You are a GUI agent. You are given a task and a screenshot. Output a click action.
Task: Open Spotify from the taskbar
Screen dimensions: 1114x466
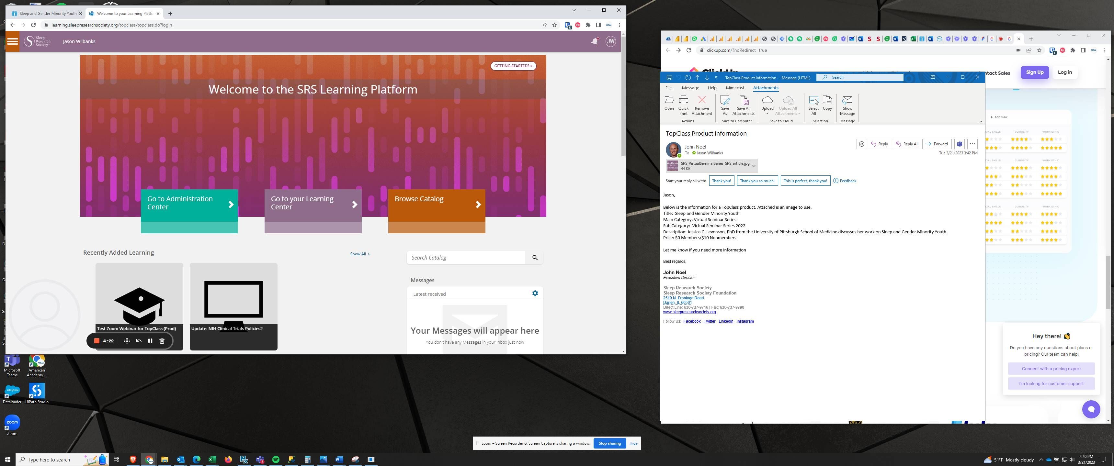[x=276, y=460]
